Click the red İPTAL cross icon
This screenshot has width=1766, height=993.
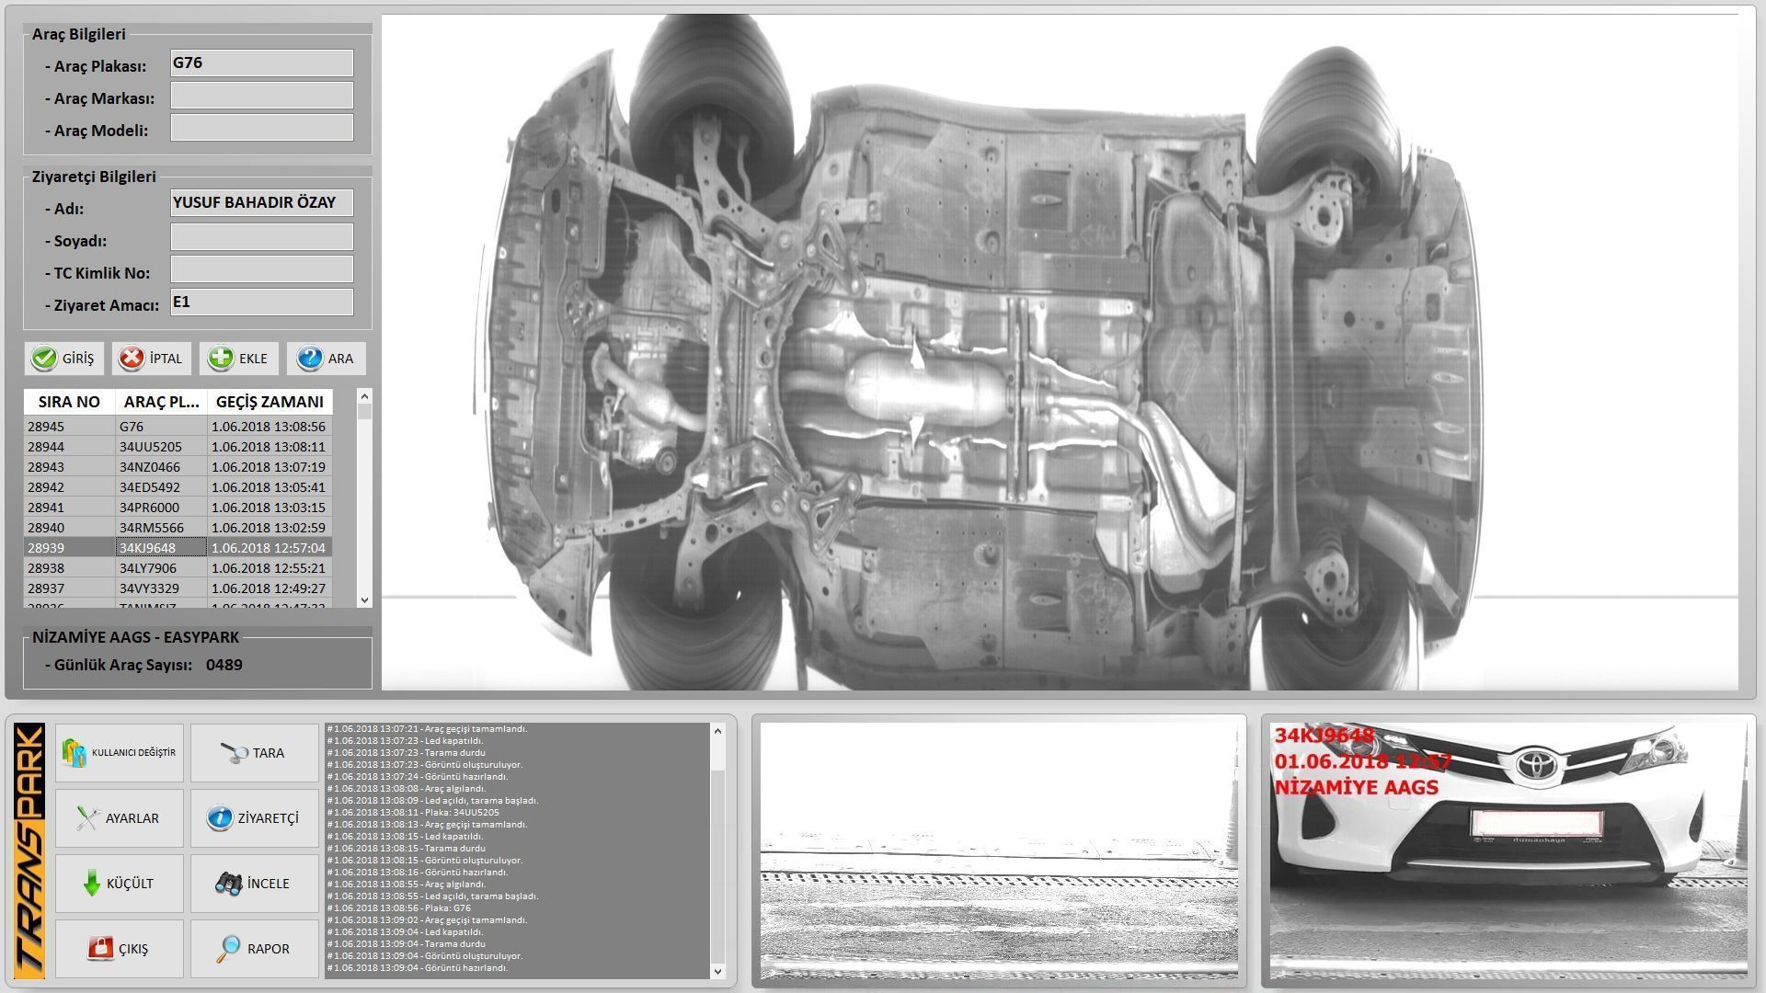coord(132,359)
